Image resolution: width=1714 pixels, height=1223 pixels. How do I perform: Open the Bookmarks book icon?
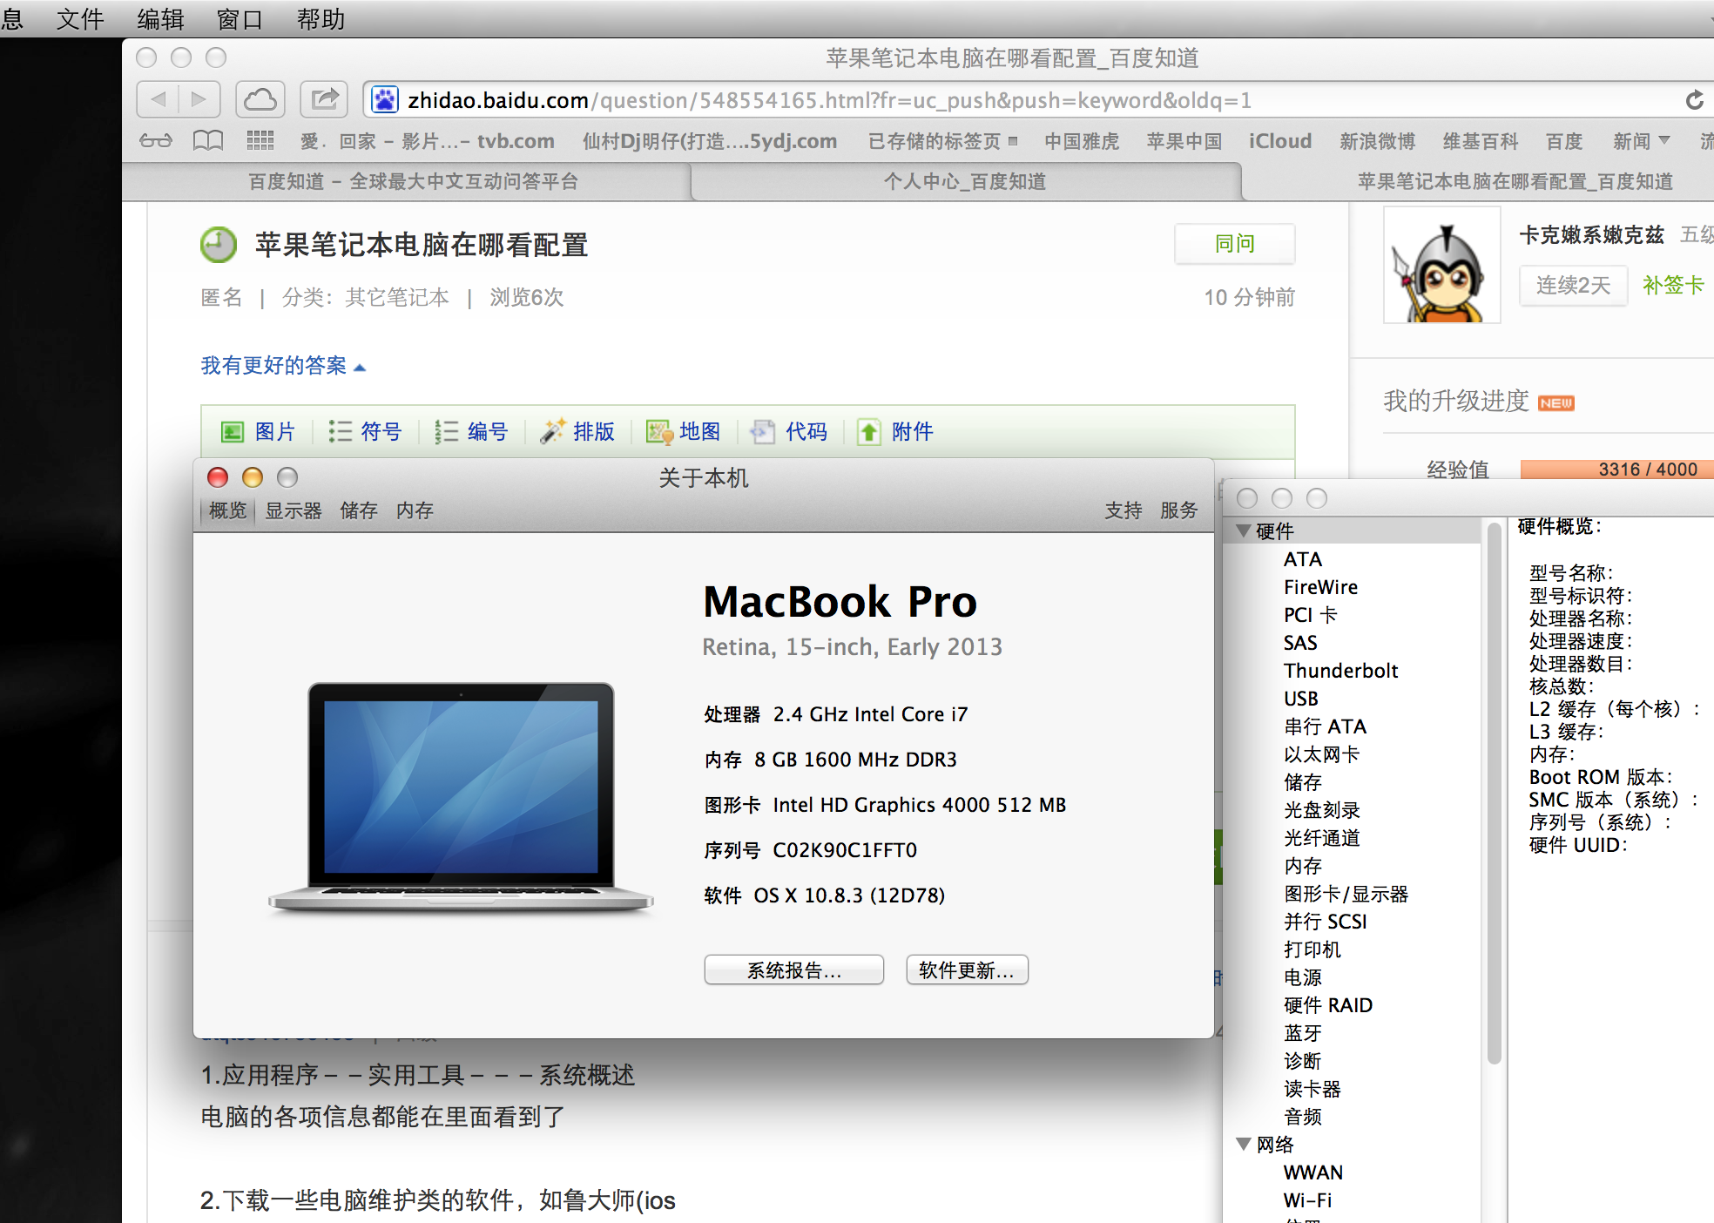(x=207, y=140)
